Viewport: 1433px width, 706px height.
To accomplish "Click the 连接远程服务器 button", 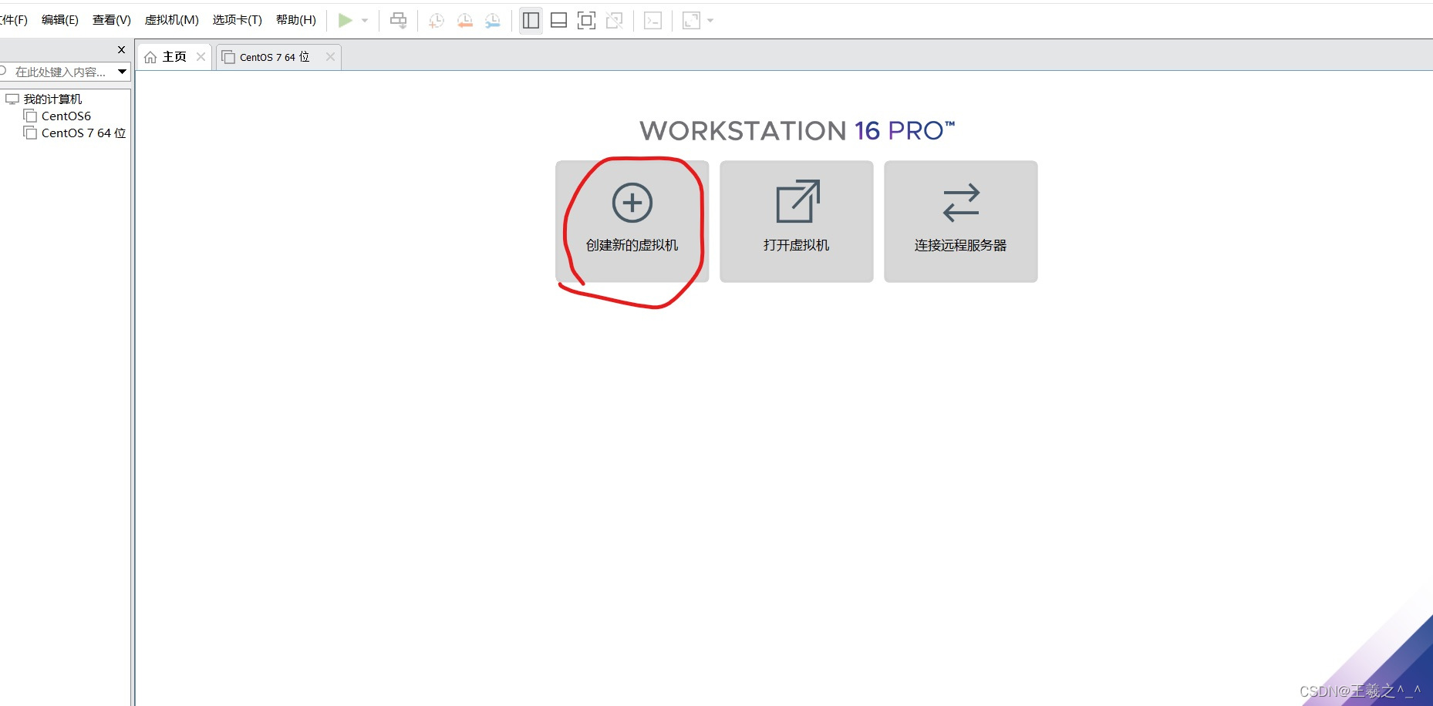I will click(961, 221).
